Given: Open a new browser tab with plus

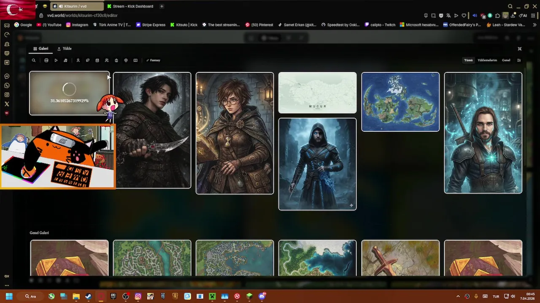Looking at the screenshot, I should [162, 6].
